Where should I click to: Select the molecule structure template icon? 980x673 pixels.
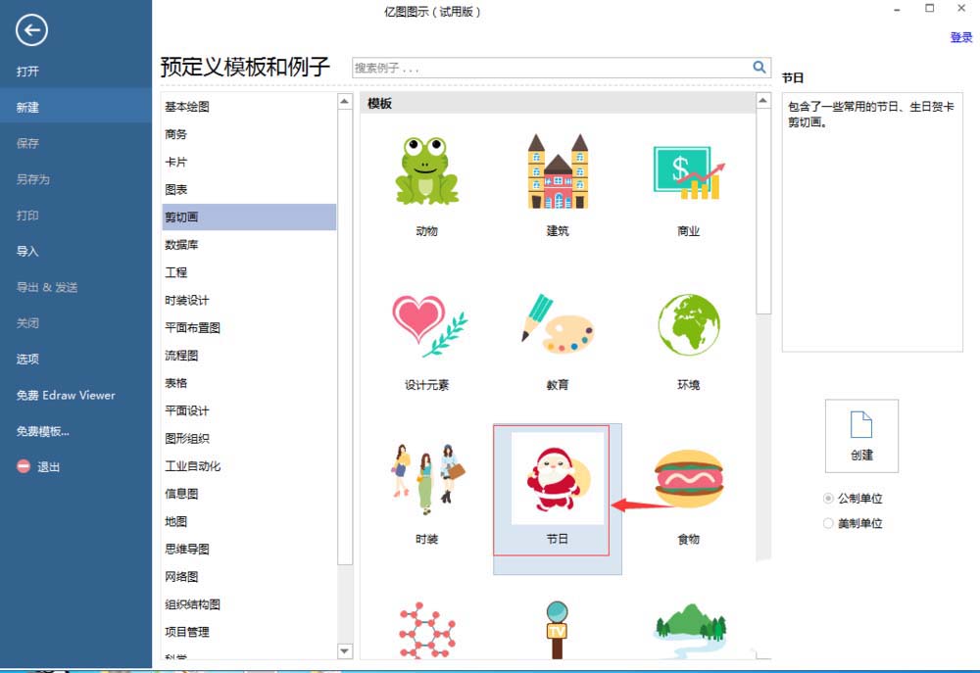tap(427, 630)
